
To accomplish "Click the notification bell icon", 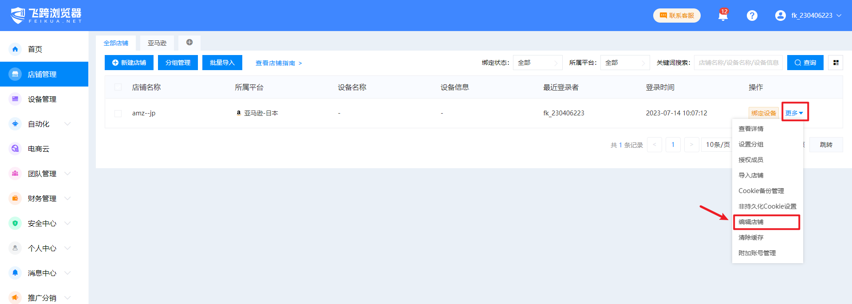I will coord(723,16).
